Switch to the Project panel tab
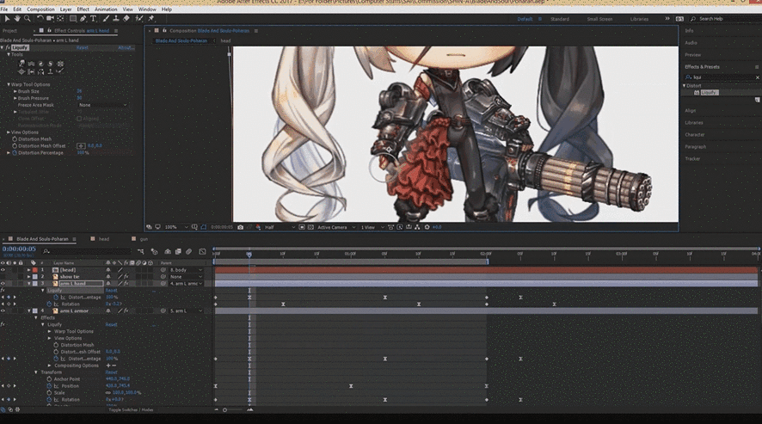The width and height of the screenshot is (762, 424). pyautogui.click(x=9, y=31)
